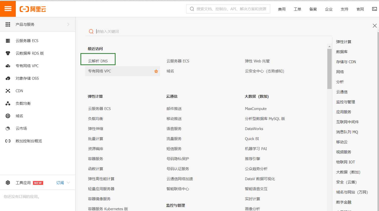Close the product panel with the X
The width and height of the screenshot is (379, 211).
(x=374, y=26)
